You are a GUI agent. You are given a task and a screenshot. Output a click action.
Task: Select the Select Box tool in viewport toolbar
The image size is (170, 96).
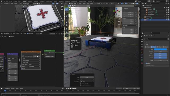click(x=67, y=9)
